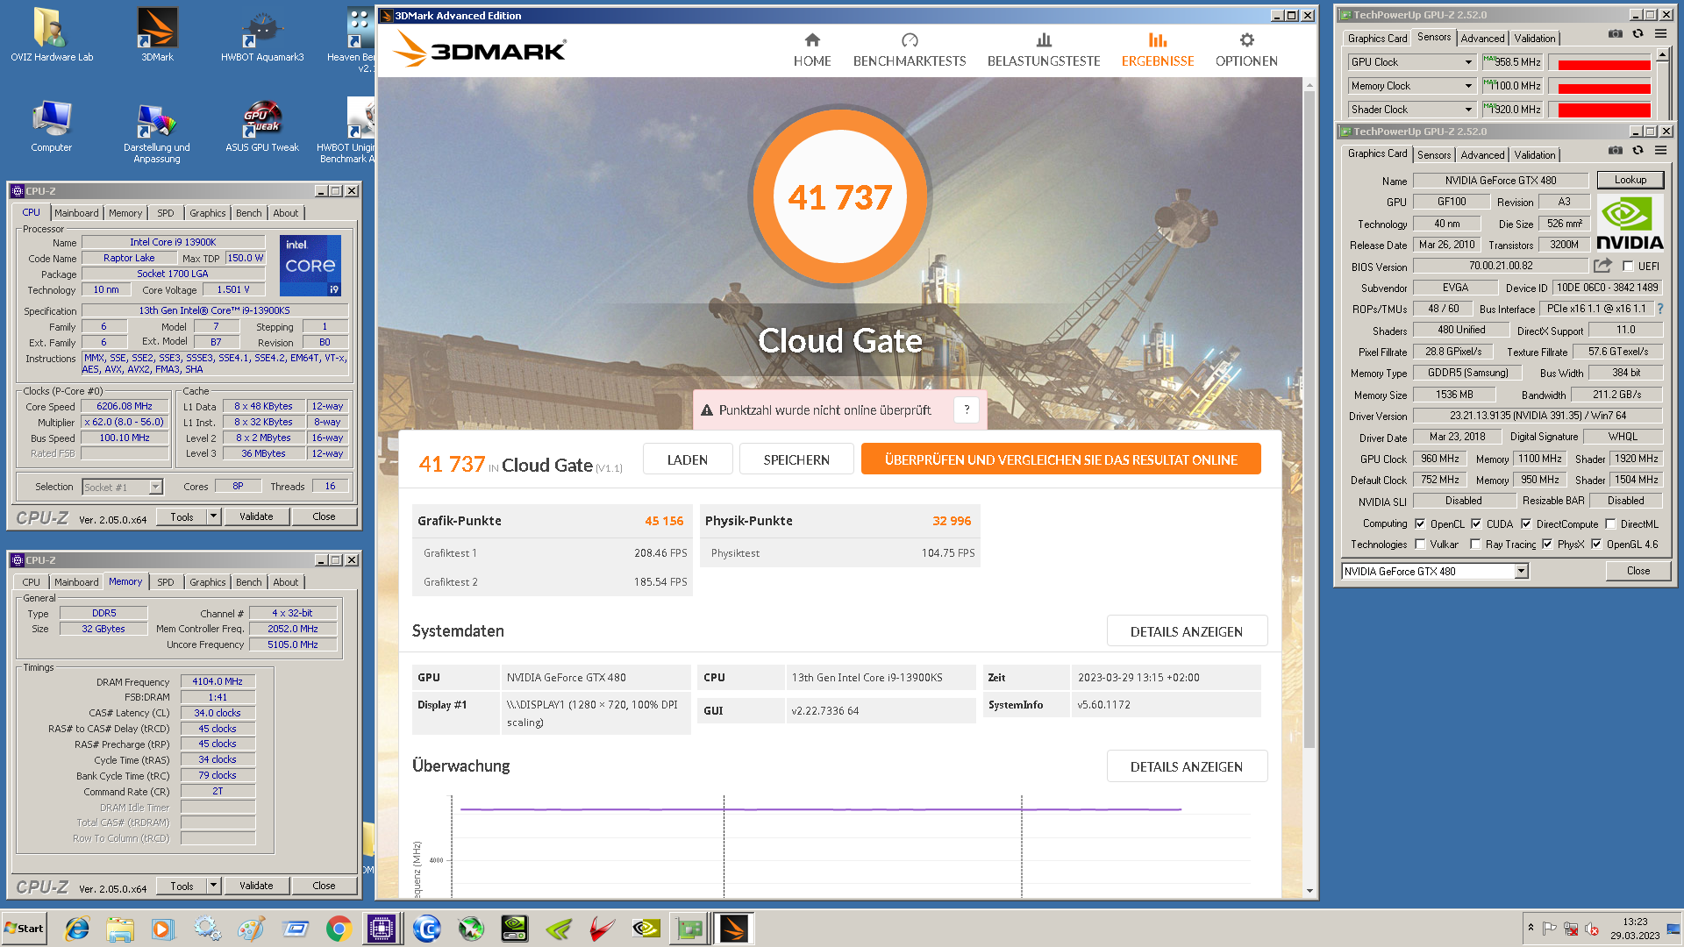Toggle the Vulkan checkbox
The image size is (1684, 947).
1420,545
